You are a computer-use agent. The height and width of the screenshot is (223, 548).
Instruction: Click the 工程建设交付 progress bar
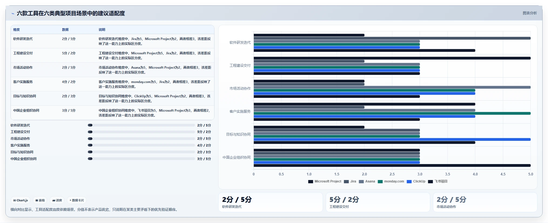[141, 132]
